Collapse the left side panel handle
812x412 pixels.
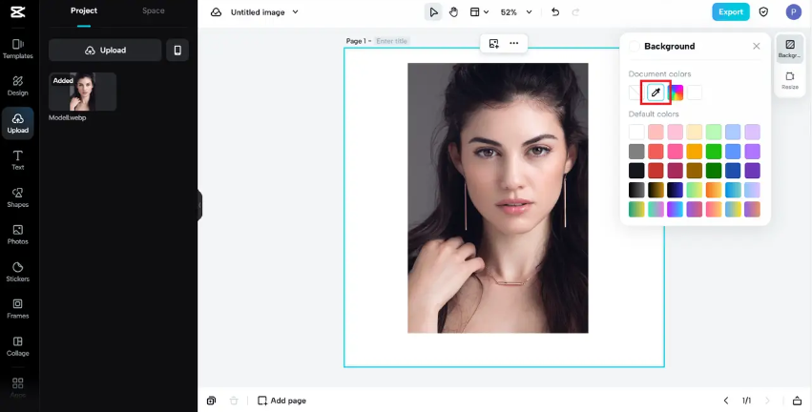tap(199, 205)
